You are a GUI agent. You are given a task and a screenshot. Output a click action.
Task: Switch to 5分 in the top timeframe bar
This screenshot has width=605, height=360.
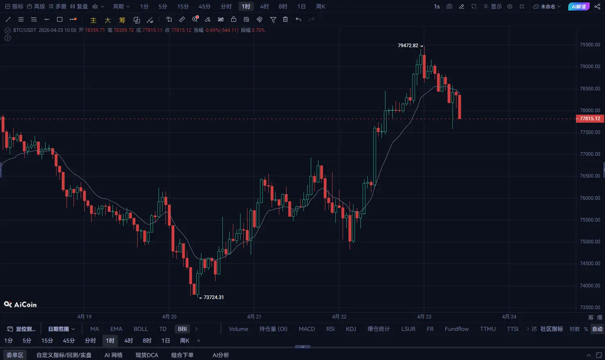coord(163,6)
